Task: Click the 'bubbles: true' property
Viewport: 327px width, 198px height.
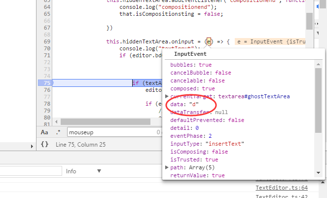Action: pyautogui.click(x=191, y=65)
